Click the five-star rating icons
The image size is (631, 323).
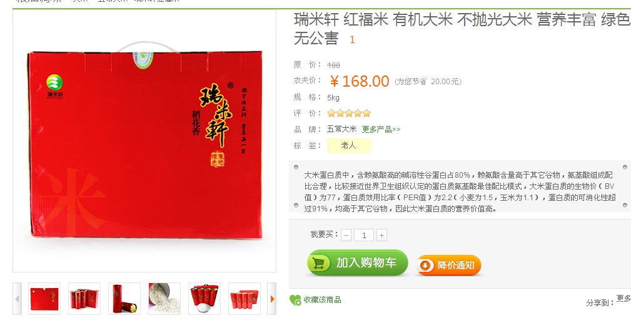349,113
